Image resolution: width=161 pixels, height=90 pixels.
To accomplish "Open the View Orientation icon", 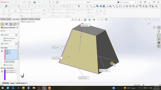I will [x=85, y=19].
